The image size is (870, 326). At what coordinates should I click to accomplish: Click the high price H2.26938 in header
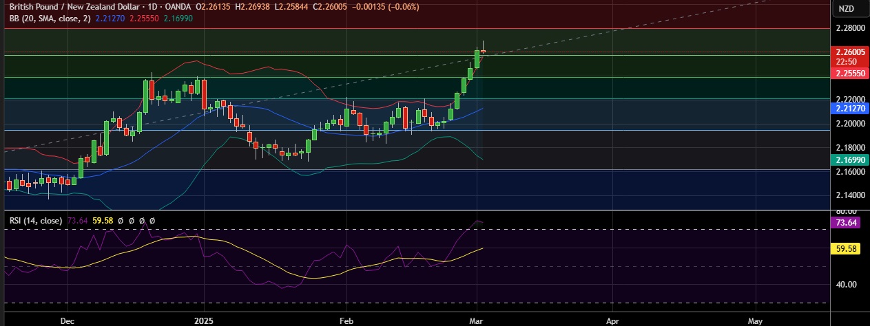(x=251, y=7)
